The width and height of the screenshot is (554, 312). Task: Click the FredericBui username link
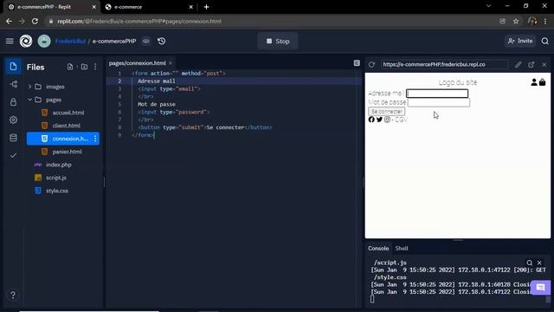[70, 41]
